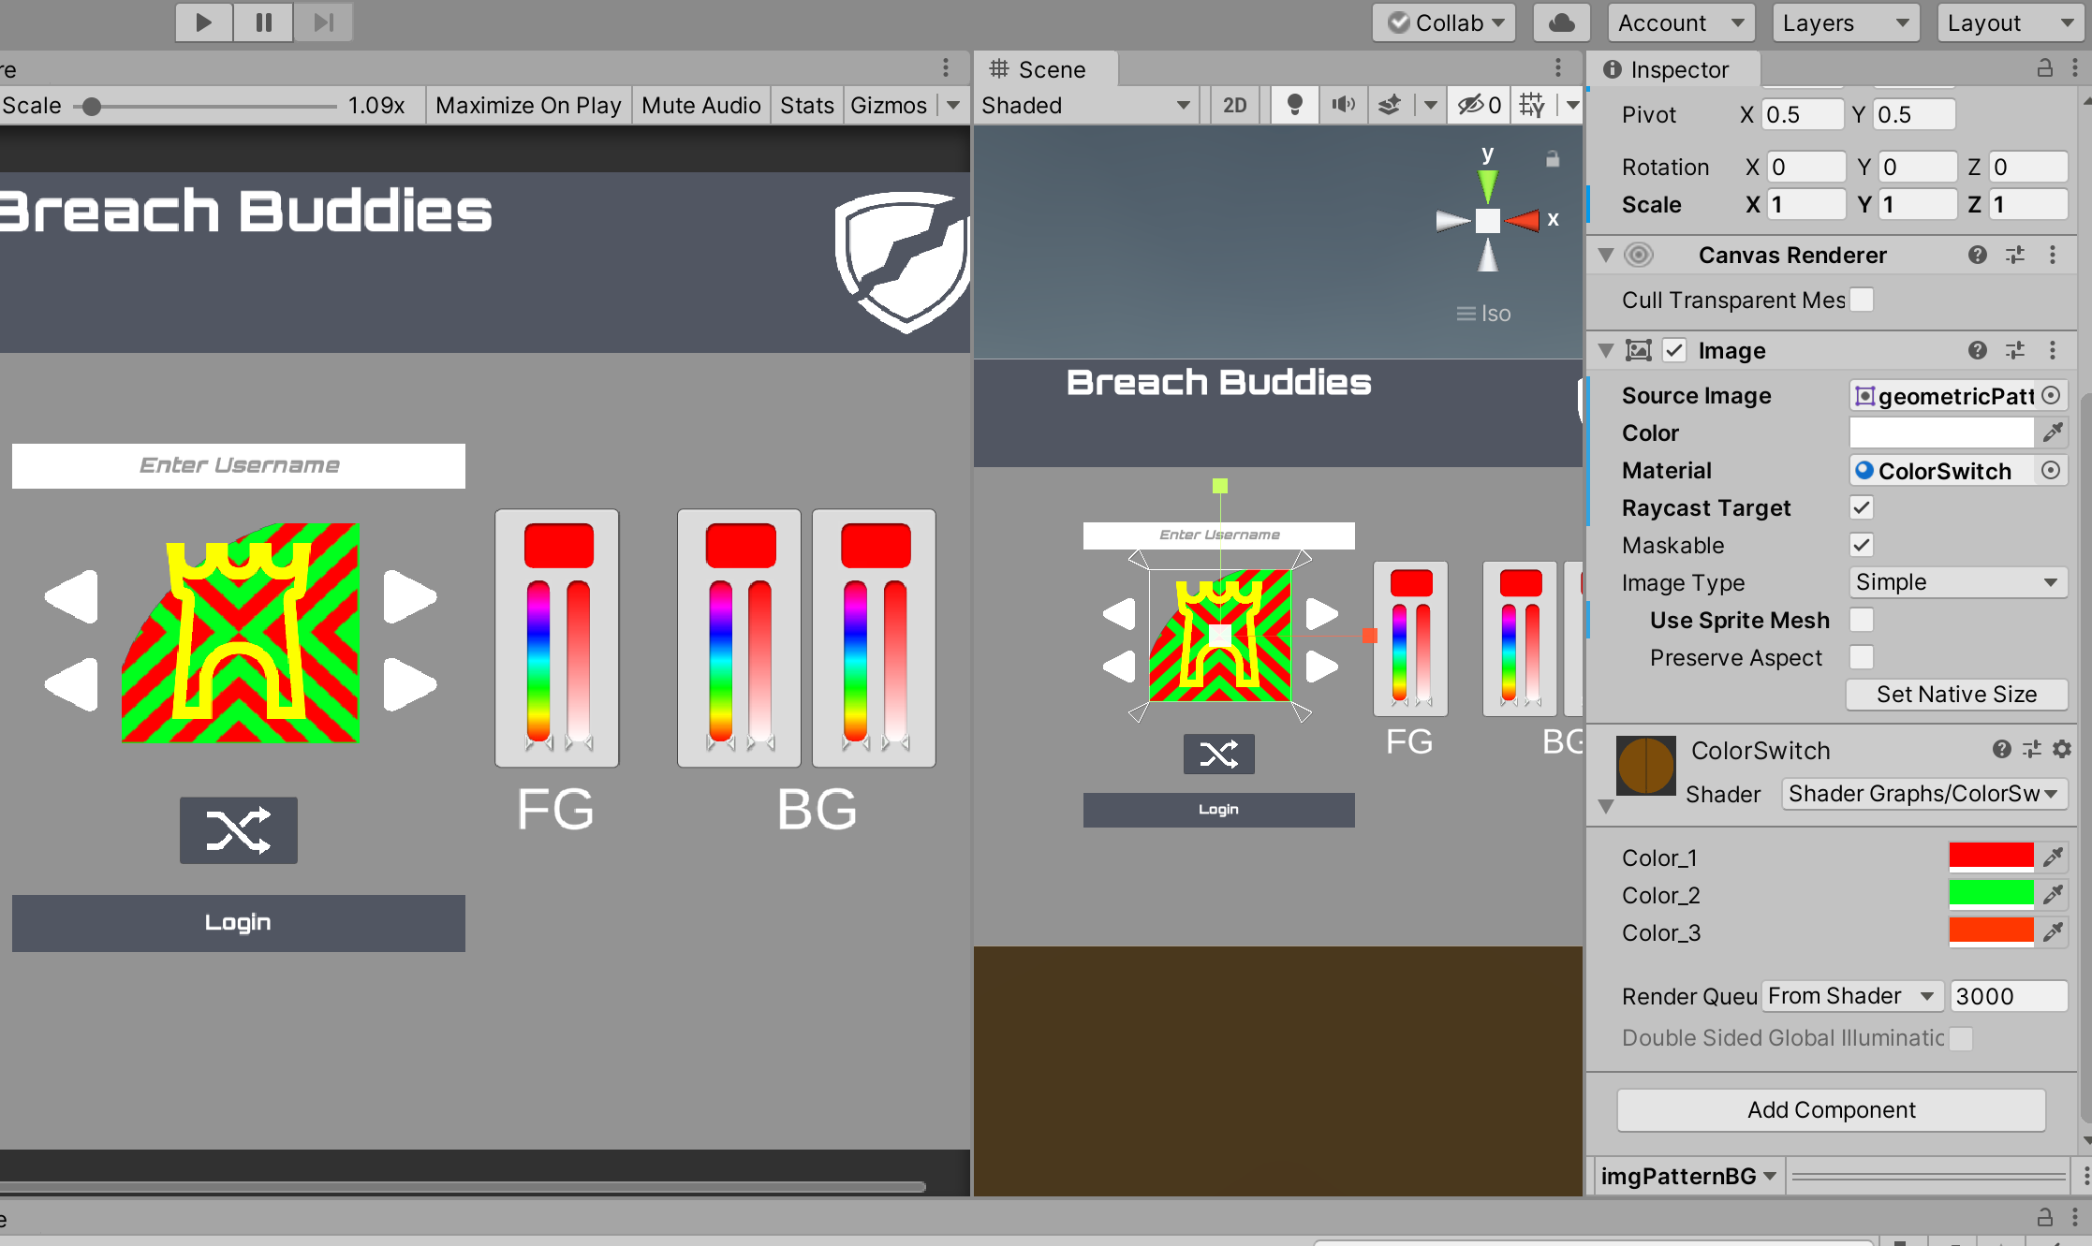Toggle 2D view mode in Scene
2092x1246 pixels.
point(1234,105)
